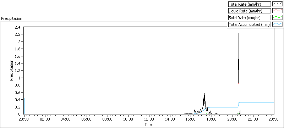
Task: Click the 0.6 rate peak near 17:00
Action: tap(203, 93)
